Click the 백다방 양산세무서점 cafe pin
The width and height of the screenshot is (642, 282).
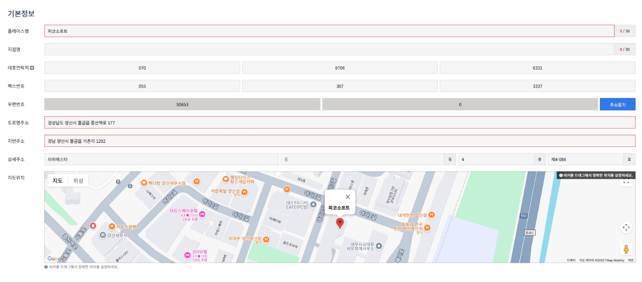coord(144,183)
